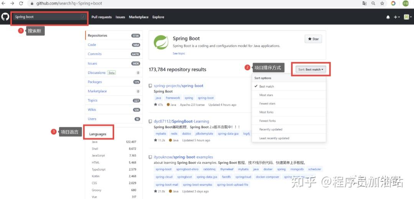Open ityouknow/spring-boot-examples repository
This screenshot has width=414, height=199.
[x=183, y=157]
